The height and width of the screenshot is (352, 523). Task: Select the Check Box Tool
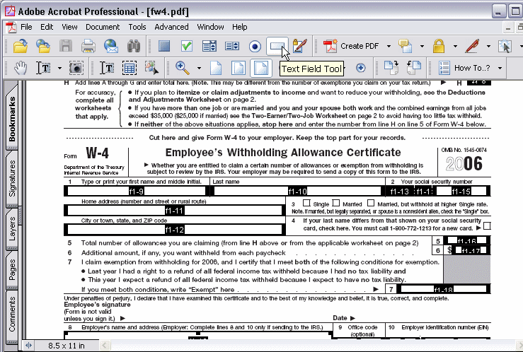pos(187,46)
